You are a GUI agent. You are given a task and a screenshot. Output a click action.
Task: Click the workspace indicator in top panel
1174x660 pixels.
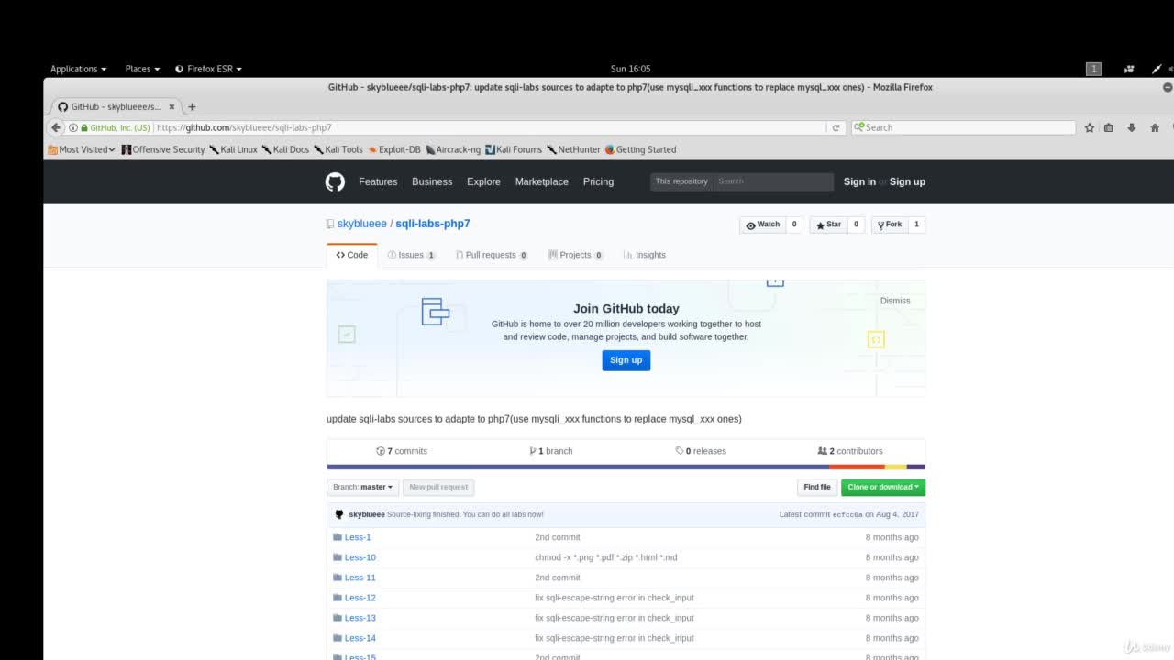pos(1093,69)
